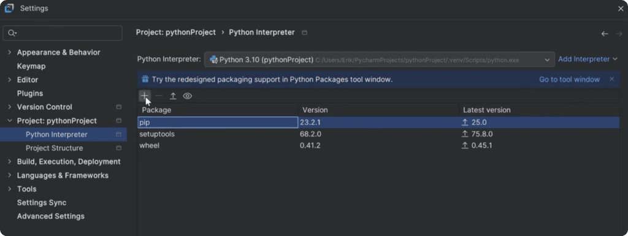Dismiss the packaging support banner
628x236 pixels.
click(x=611, y=79)
